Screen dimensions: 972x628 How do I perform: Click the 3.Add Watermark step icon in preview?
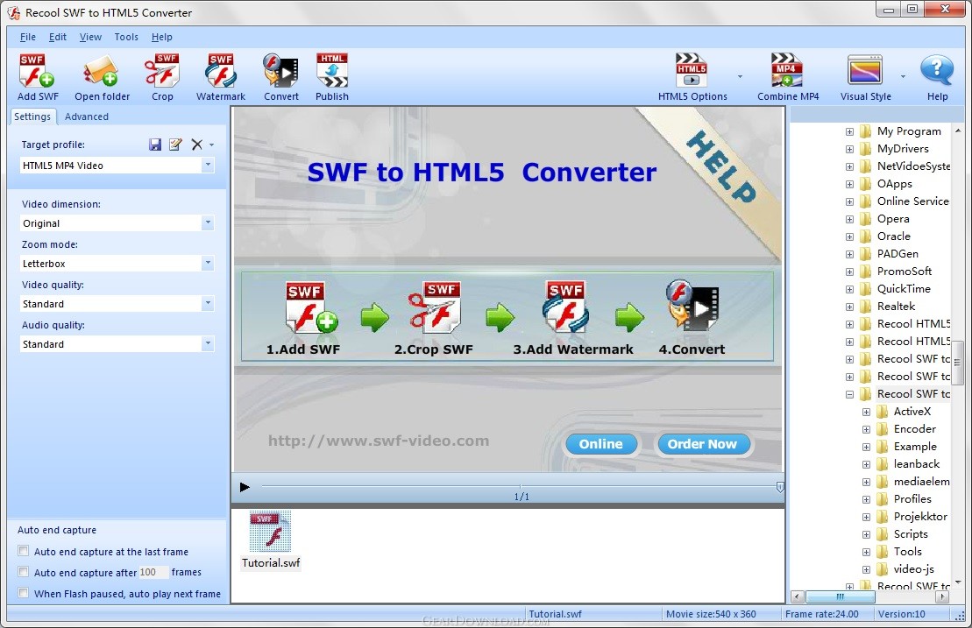565,307
